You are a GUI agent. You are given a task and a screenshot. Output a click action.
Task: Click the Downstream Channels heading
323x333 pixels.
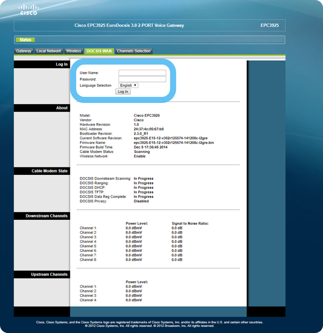pos(46,216)
